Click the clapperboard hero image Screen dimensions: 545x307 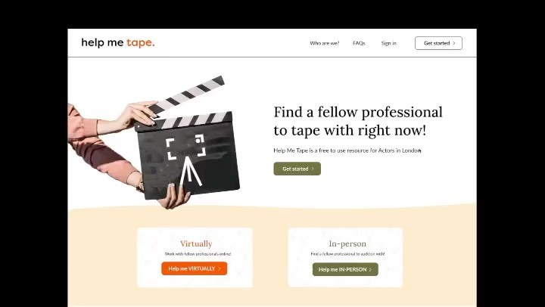pyautogui.click(x=154, y=142)
